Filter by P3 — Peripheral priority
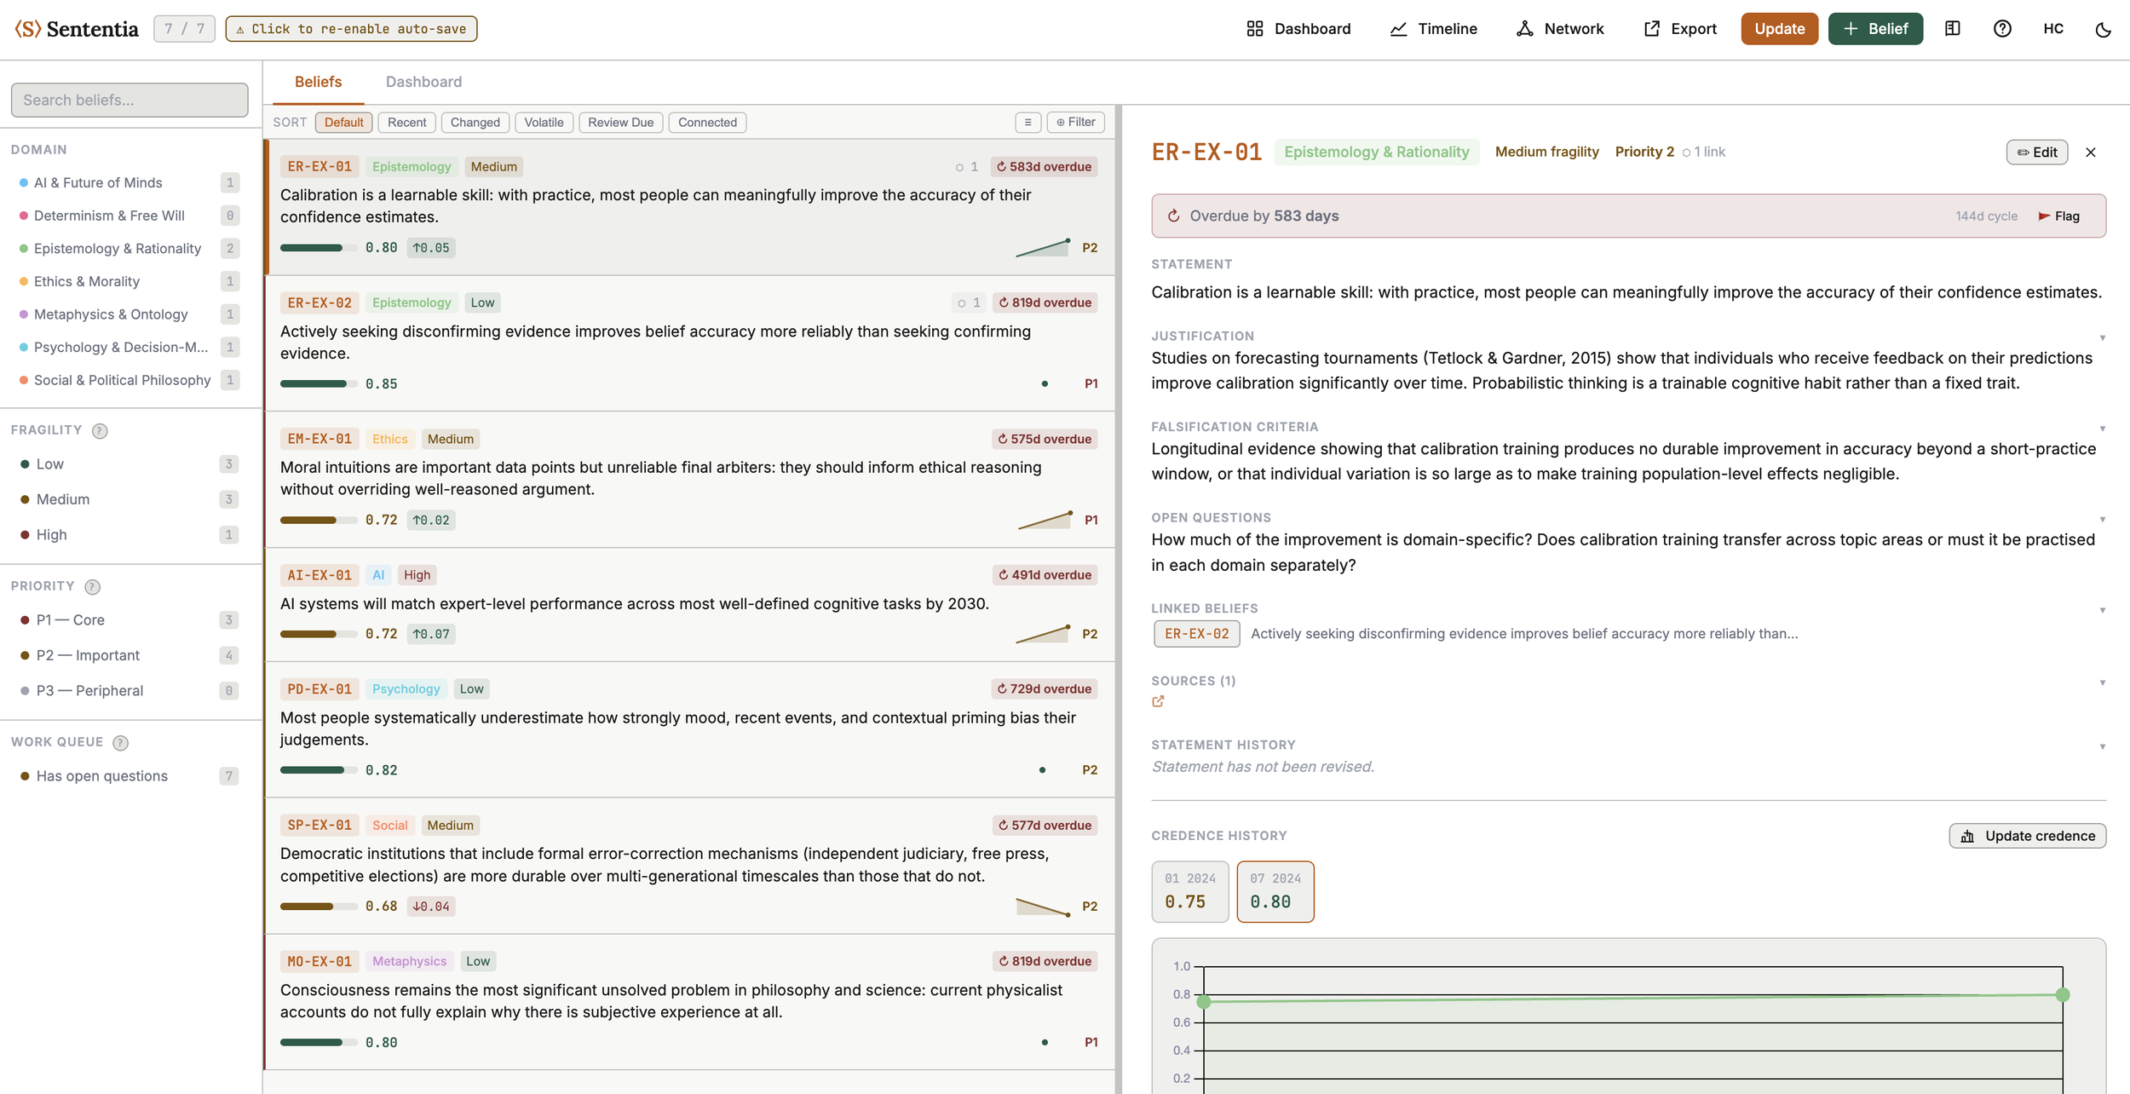 click(x=129, y=691)
